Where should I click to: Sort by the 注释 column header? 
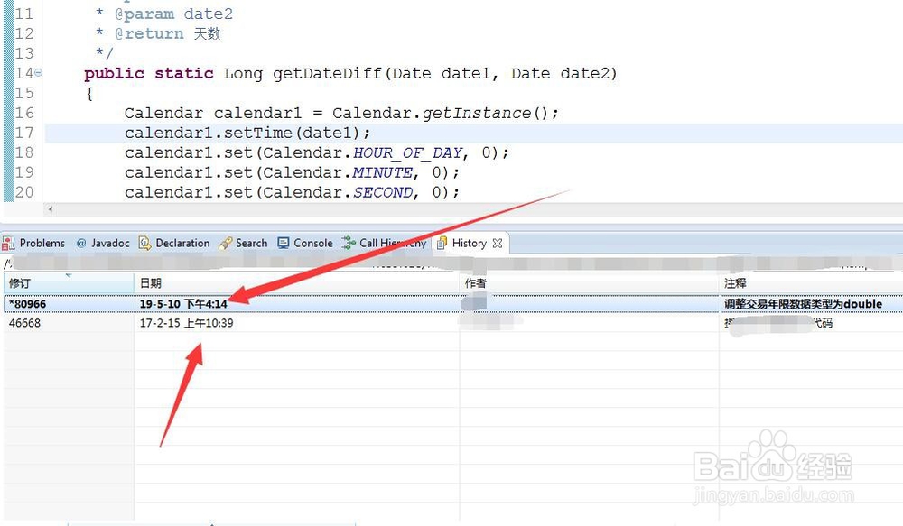811,283
